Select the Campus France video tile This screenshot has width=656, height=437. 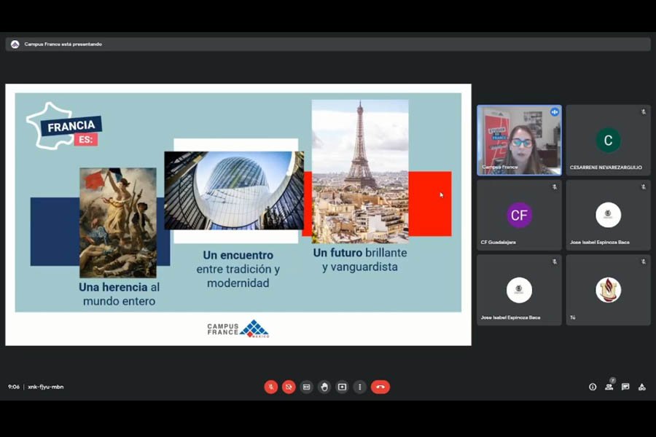519,140
